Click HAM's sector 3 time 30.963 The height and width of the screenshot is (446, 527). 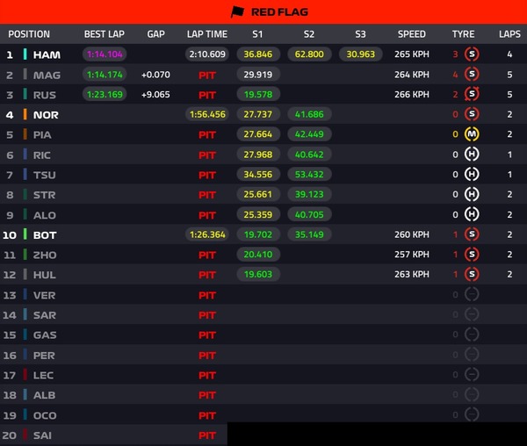point(361,54)
